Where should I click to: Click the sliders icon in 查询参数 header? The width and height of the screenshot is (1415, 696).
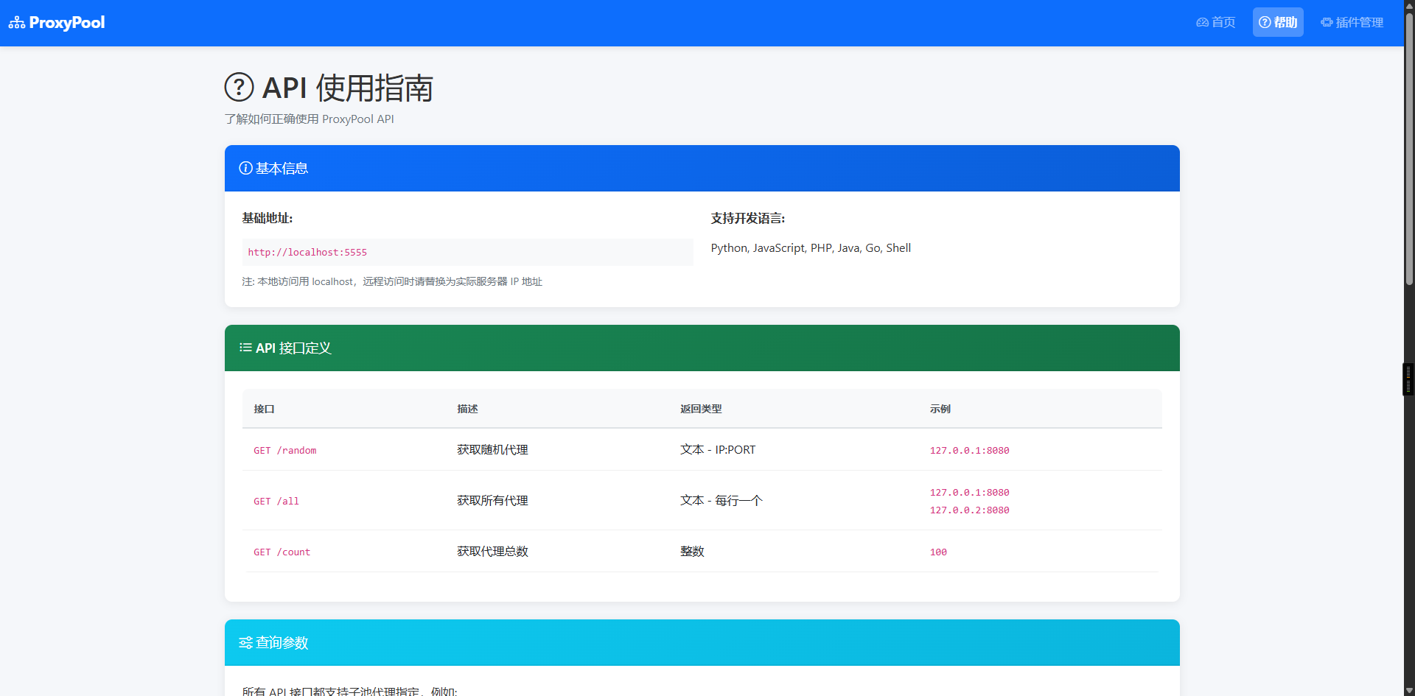(245, 643)
